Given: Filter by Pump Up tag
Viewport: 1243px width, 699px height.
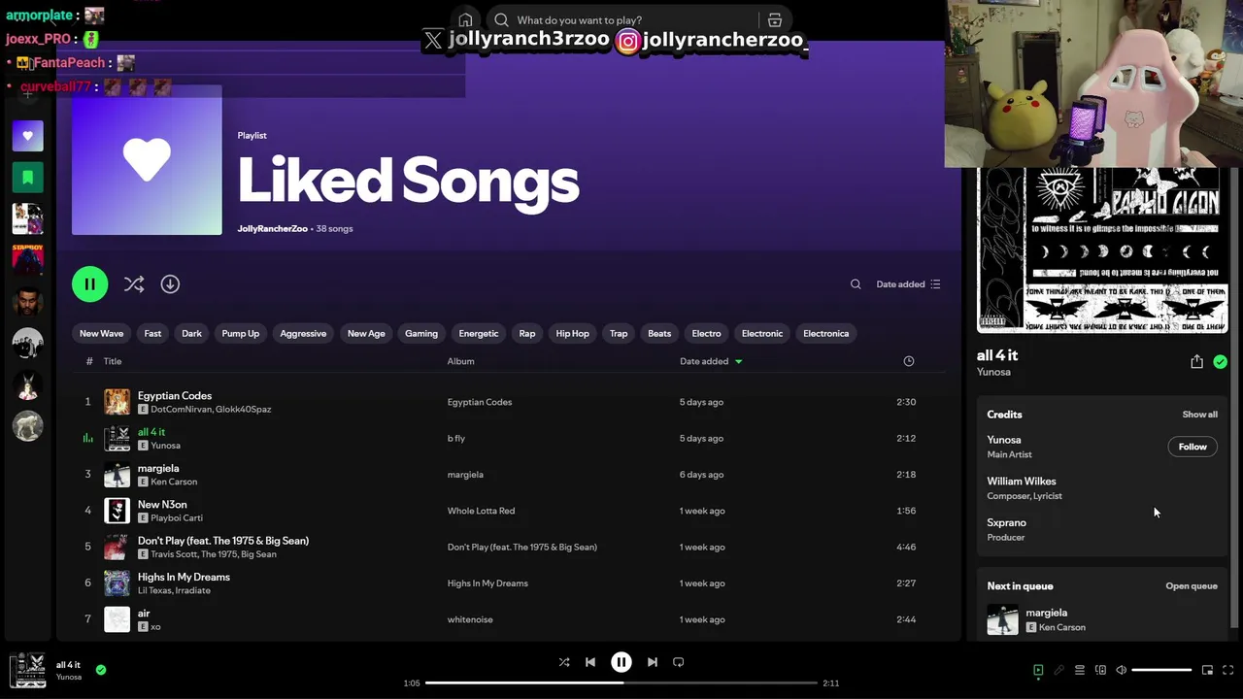Looking at the screenshot, I should click(240, 333).
